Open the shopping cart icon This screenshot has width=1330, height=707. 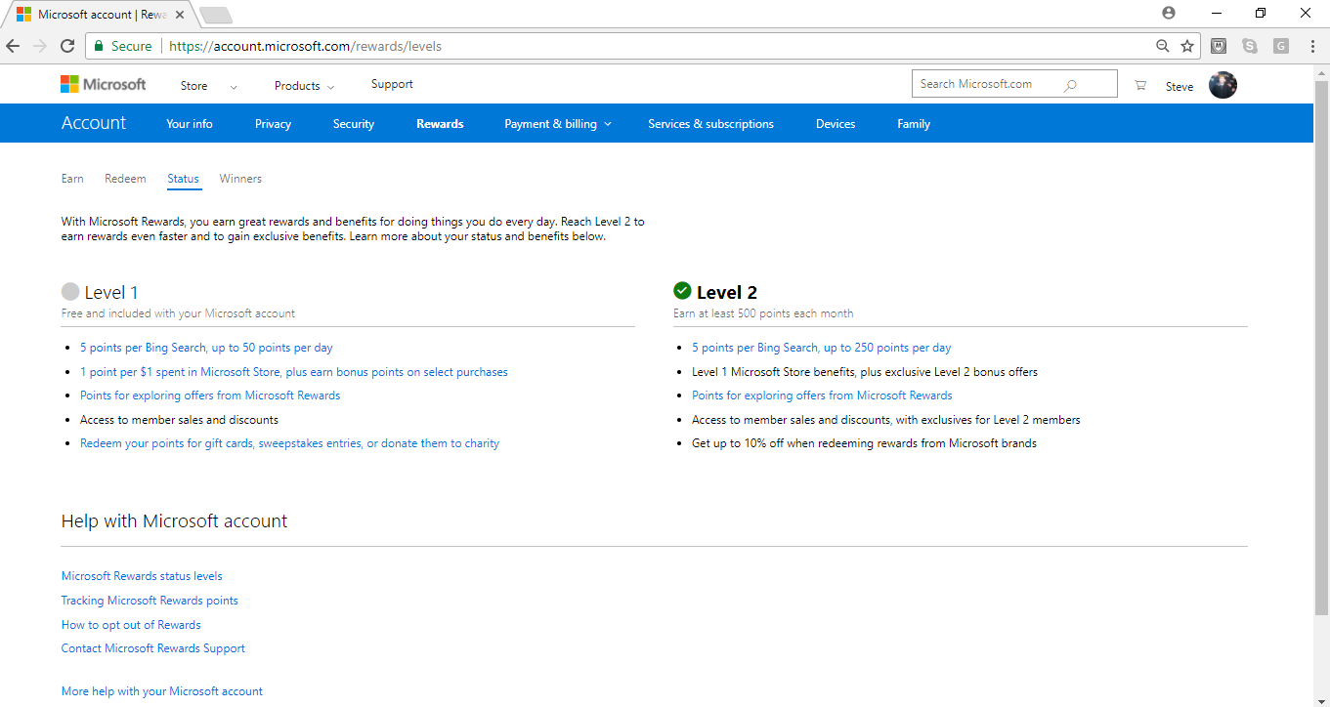[1140, 85]
